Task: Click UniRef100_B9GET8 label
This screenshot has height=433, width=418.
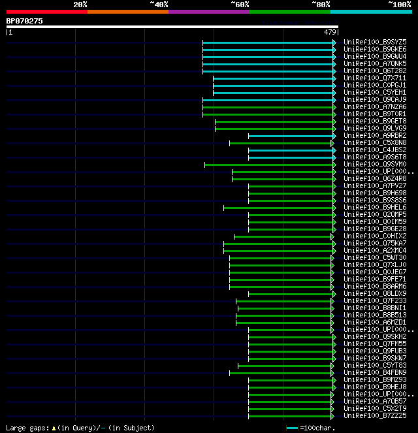Action: (x=375, y=121)
